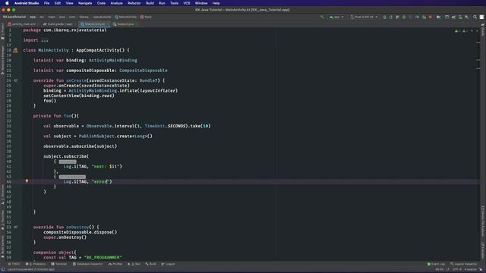Open the Structure side stripe button

[2, 195]
